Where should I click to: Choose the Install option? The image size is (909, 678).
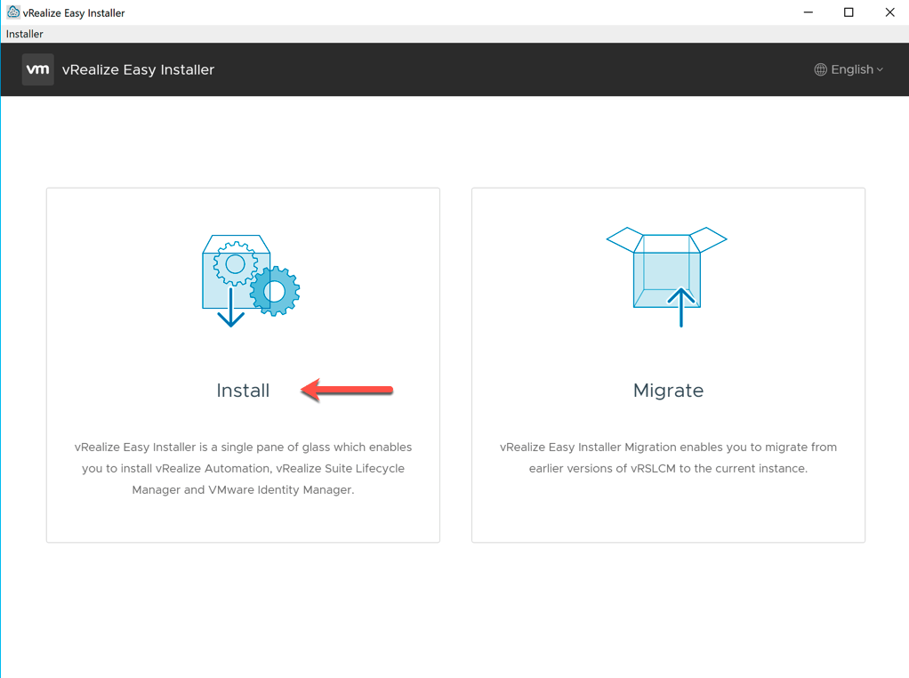coord(243,390)
